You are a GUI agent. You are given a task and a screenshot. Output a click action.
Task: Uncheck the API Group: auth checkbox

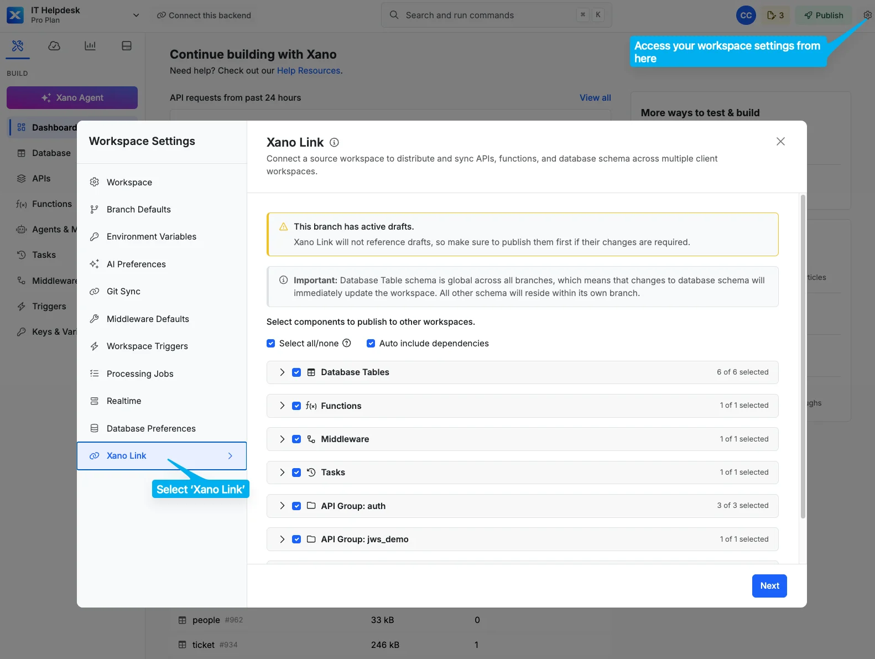click(296, 506)
